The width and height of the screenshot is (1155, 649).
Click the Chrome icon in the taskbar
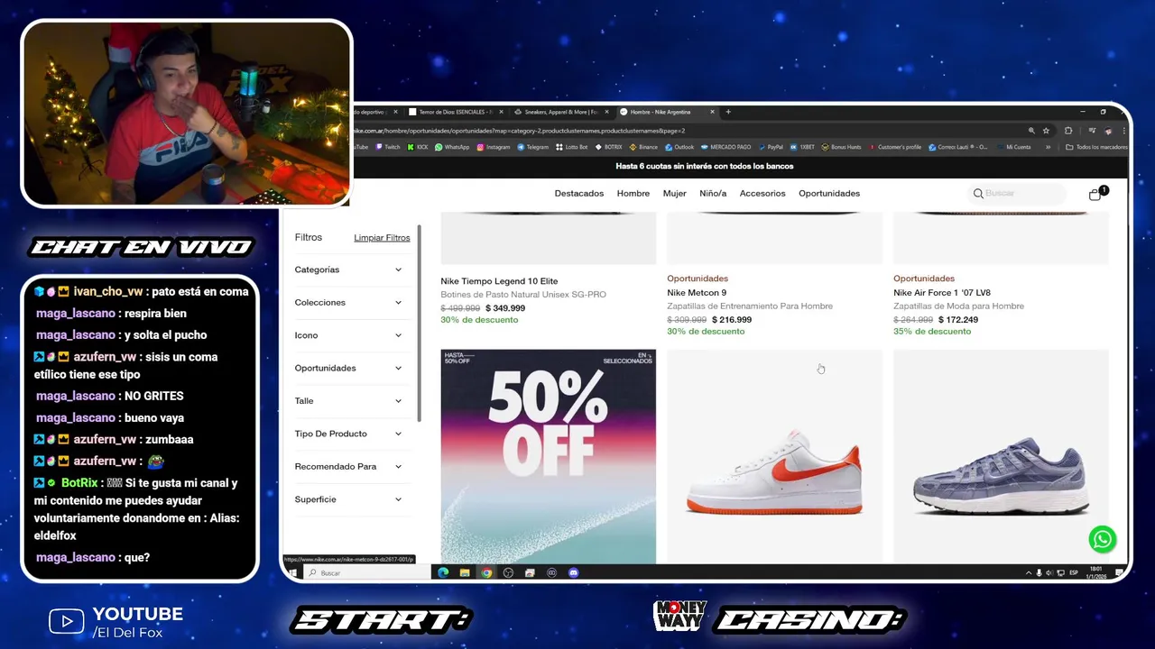coord(486,572)
